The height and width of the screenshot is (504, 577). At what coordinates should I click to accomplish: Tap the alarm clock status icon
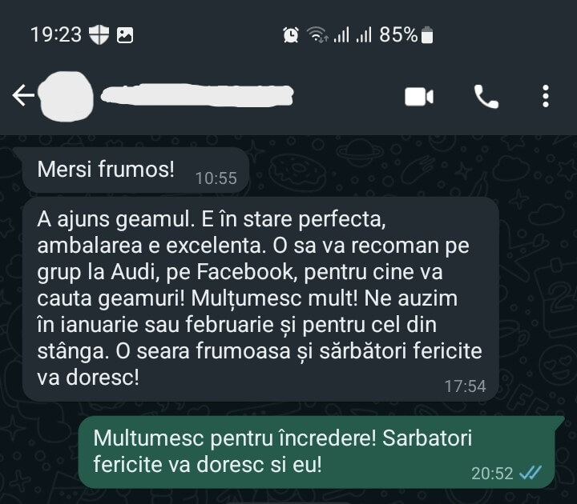(x=291, y=35)
